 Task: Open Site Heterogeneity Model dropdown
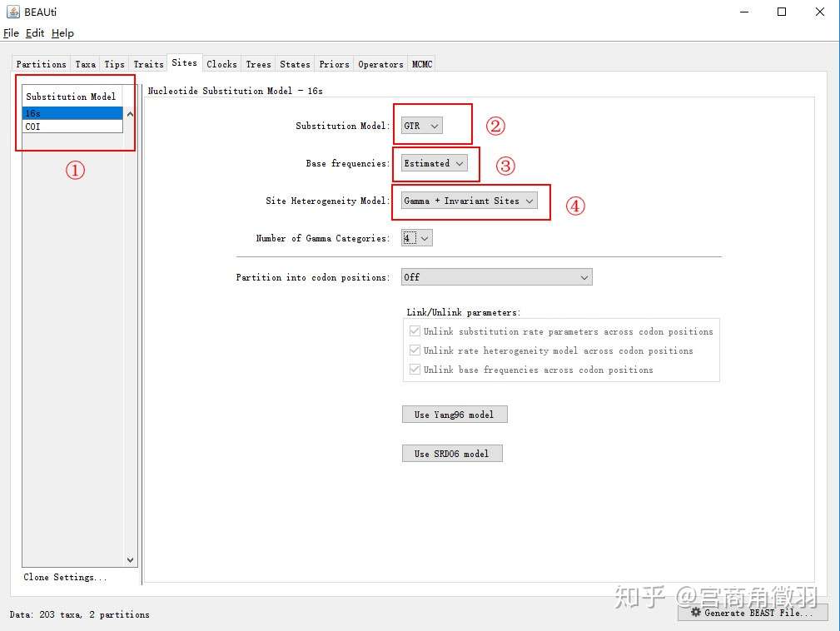point(470,201)
